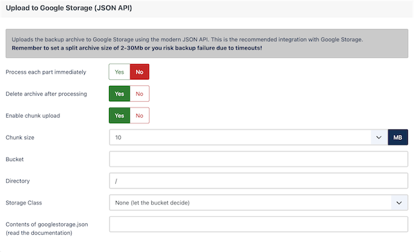
Task: Click the 'Bucket' label
Action: tap(14, 159)
